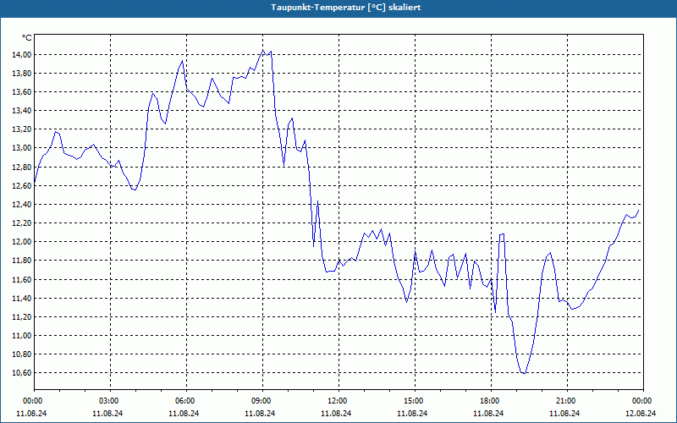
Task: Click the 12,60 y-axis label
Action: click(x=24, y=185)
